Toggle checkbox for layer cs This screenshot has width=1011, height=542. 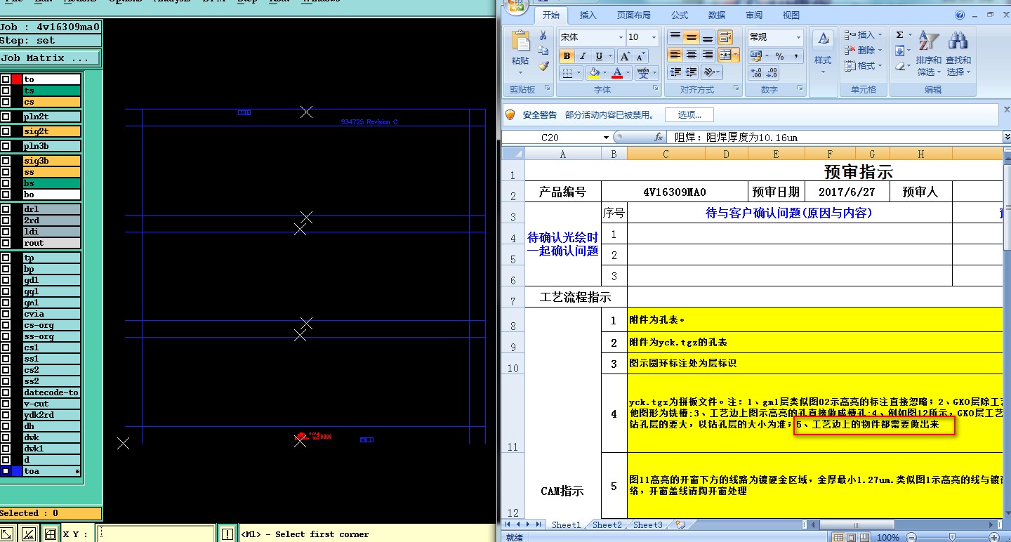coord(6,102)
